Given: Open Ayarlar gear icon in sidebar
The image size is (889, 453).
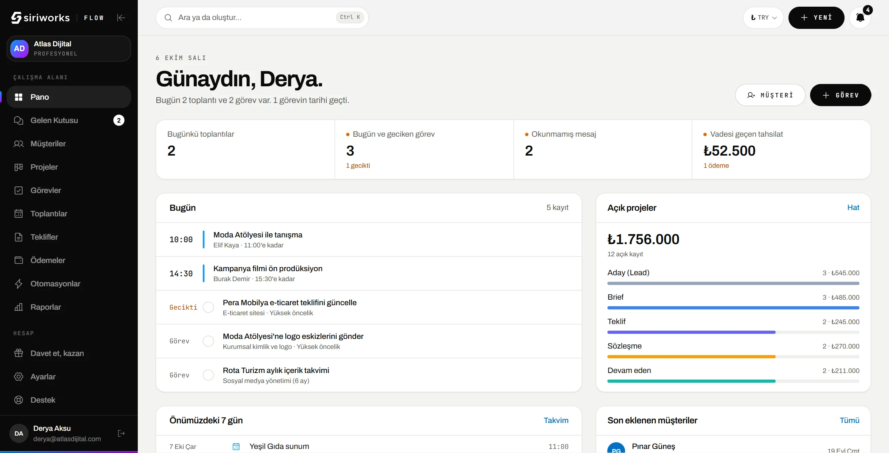Looking at the screenshot, I should point(19,377).
